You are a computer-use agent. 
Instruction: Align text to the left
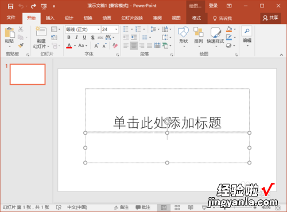[x=126, y=46]
